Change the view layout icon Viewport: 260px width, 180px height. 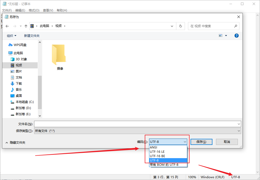[x=221, y=36]
